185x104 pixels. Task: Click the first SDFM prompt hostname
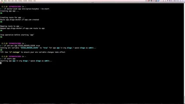15,7
